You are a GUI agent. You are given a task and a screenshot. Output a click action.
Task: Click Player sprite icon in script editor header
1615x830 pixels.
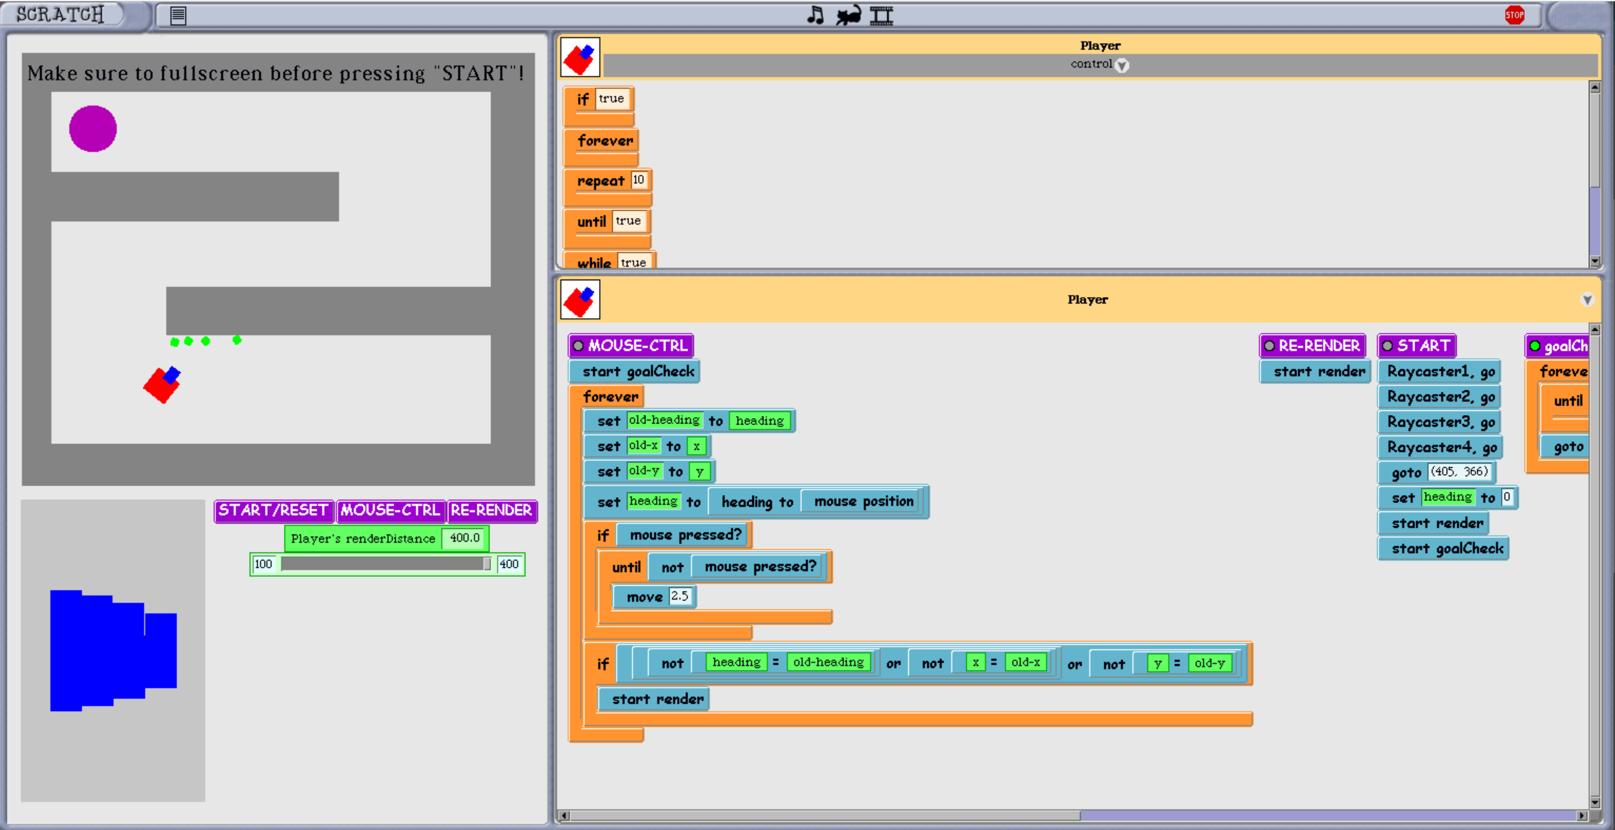pos(580,300)
